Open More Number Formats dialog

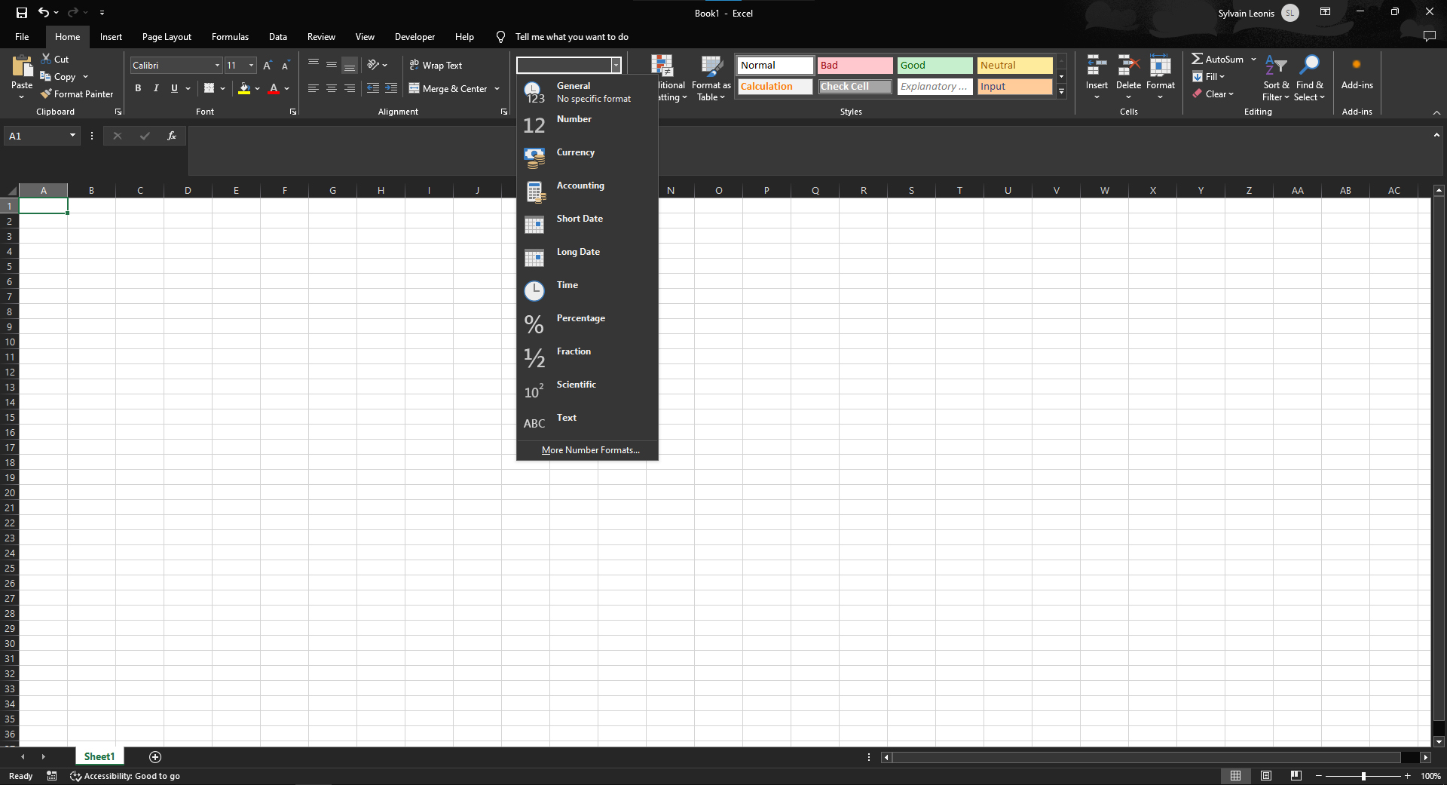[590, 450]
